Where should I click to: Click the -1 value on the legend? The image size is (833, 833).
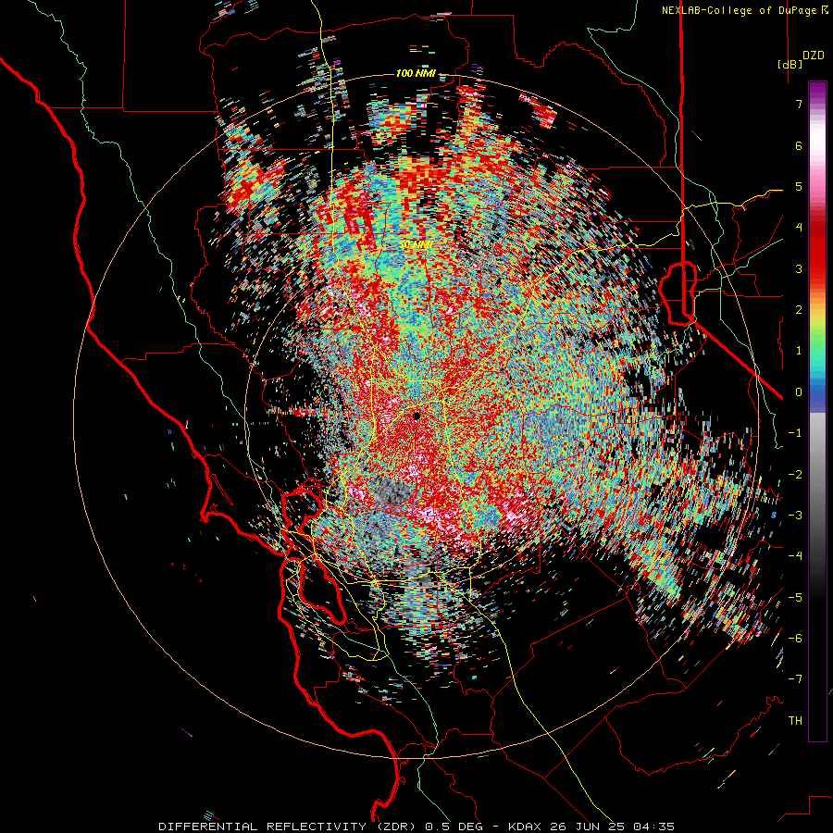(795, 433)
